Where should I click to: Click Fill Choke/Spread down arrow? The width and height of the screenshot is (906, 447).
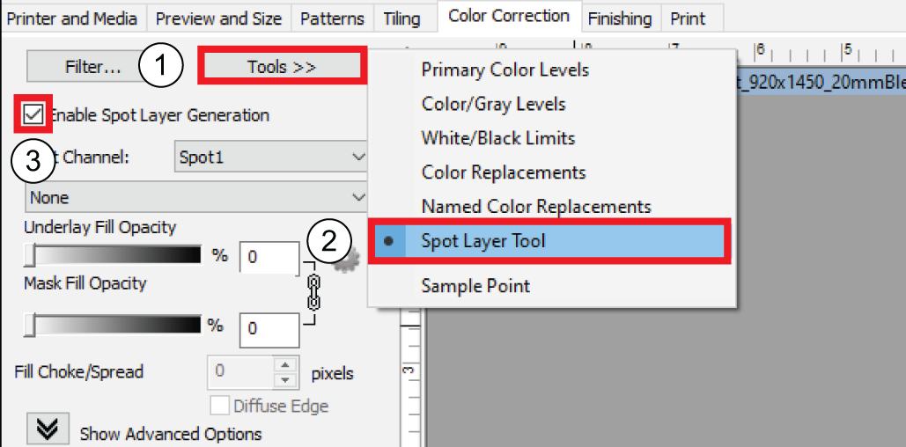[x=284, y=379]
